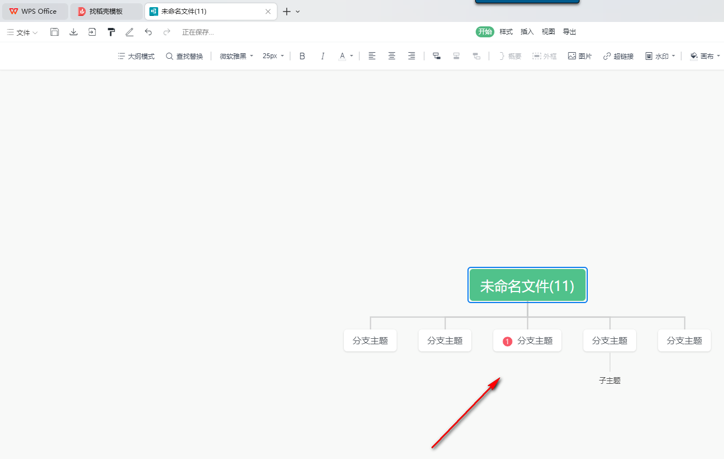724x459 pixels.
Task: Align text right
Action: tap(411, 56)
